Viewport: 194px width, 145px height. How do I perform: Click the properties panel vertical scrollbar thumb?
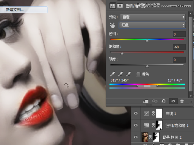point(191,54)
